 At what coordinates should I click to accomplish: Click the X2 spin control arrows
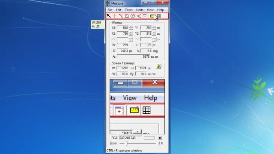point(131,33)
